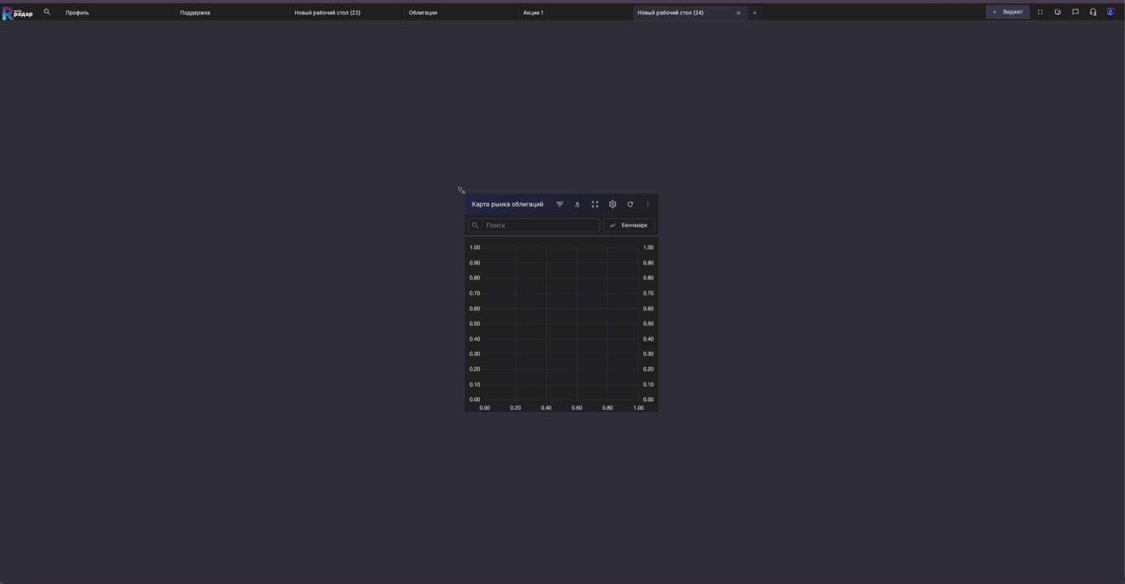Click the Виджет add button
The height and width of the screenshot is (584, 1125).
(x=1008, y=12)
